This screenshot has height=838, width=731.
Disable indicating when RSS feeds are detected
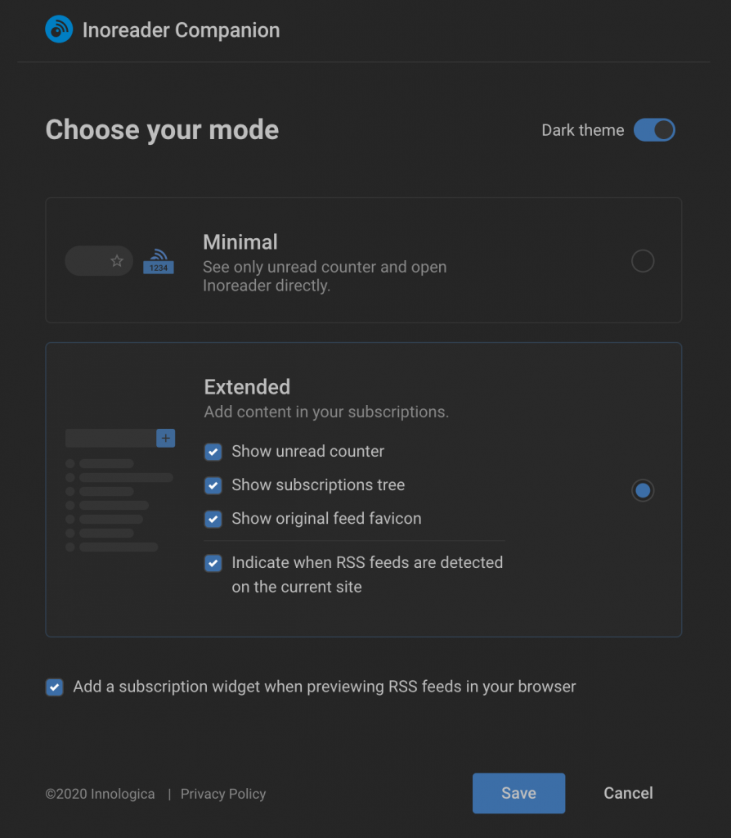(213, 563)
